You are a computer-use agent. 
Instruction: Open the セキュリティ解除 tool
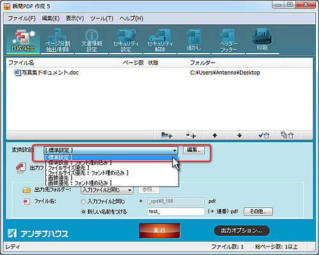pyautogui.click(x=160, y=41)
